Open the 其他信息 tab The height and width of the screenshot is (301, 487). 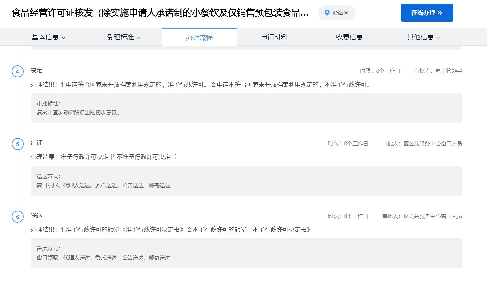(424, 37)
